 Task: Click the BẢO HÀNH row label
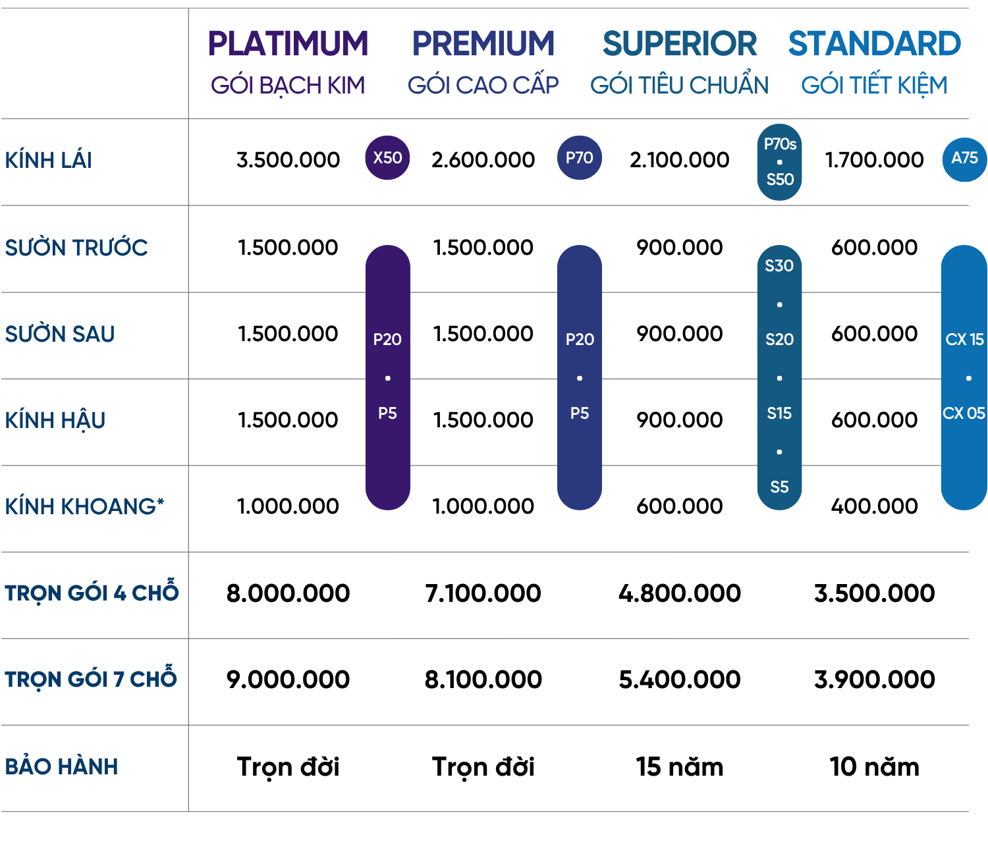pyautogui.click(x=61, y=766)
